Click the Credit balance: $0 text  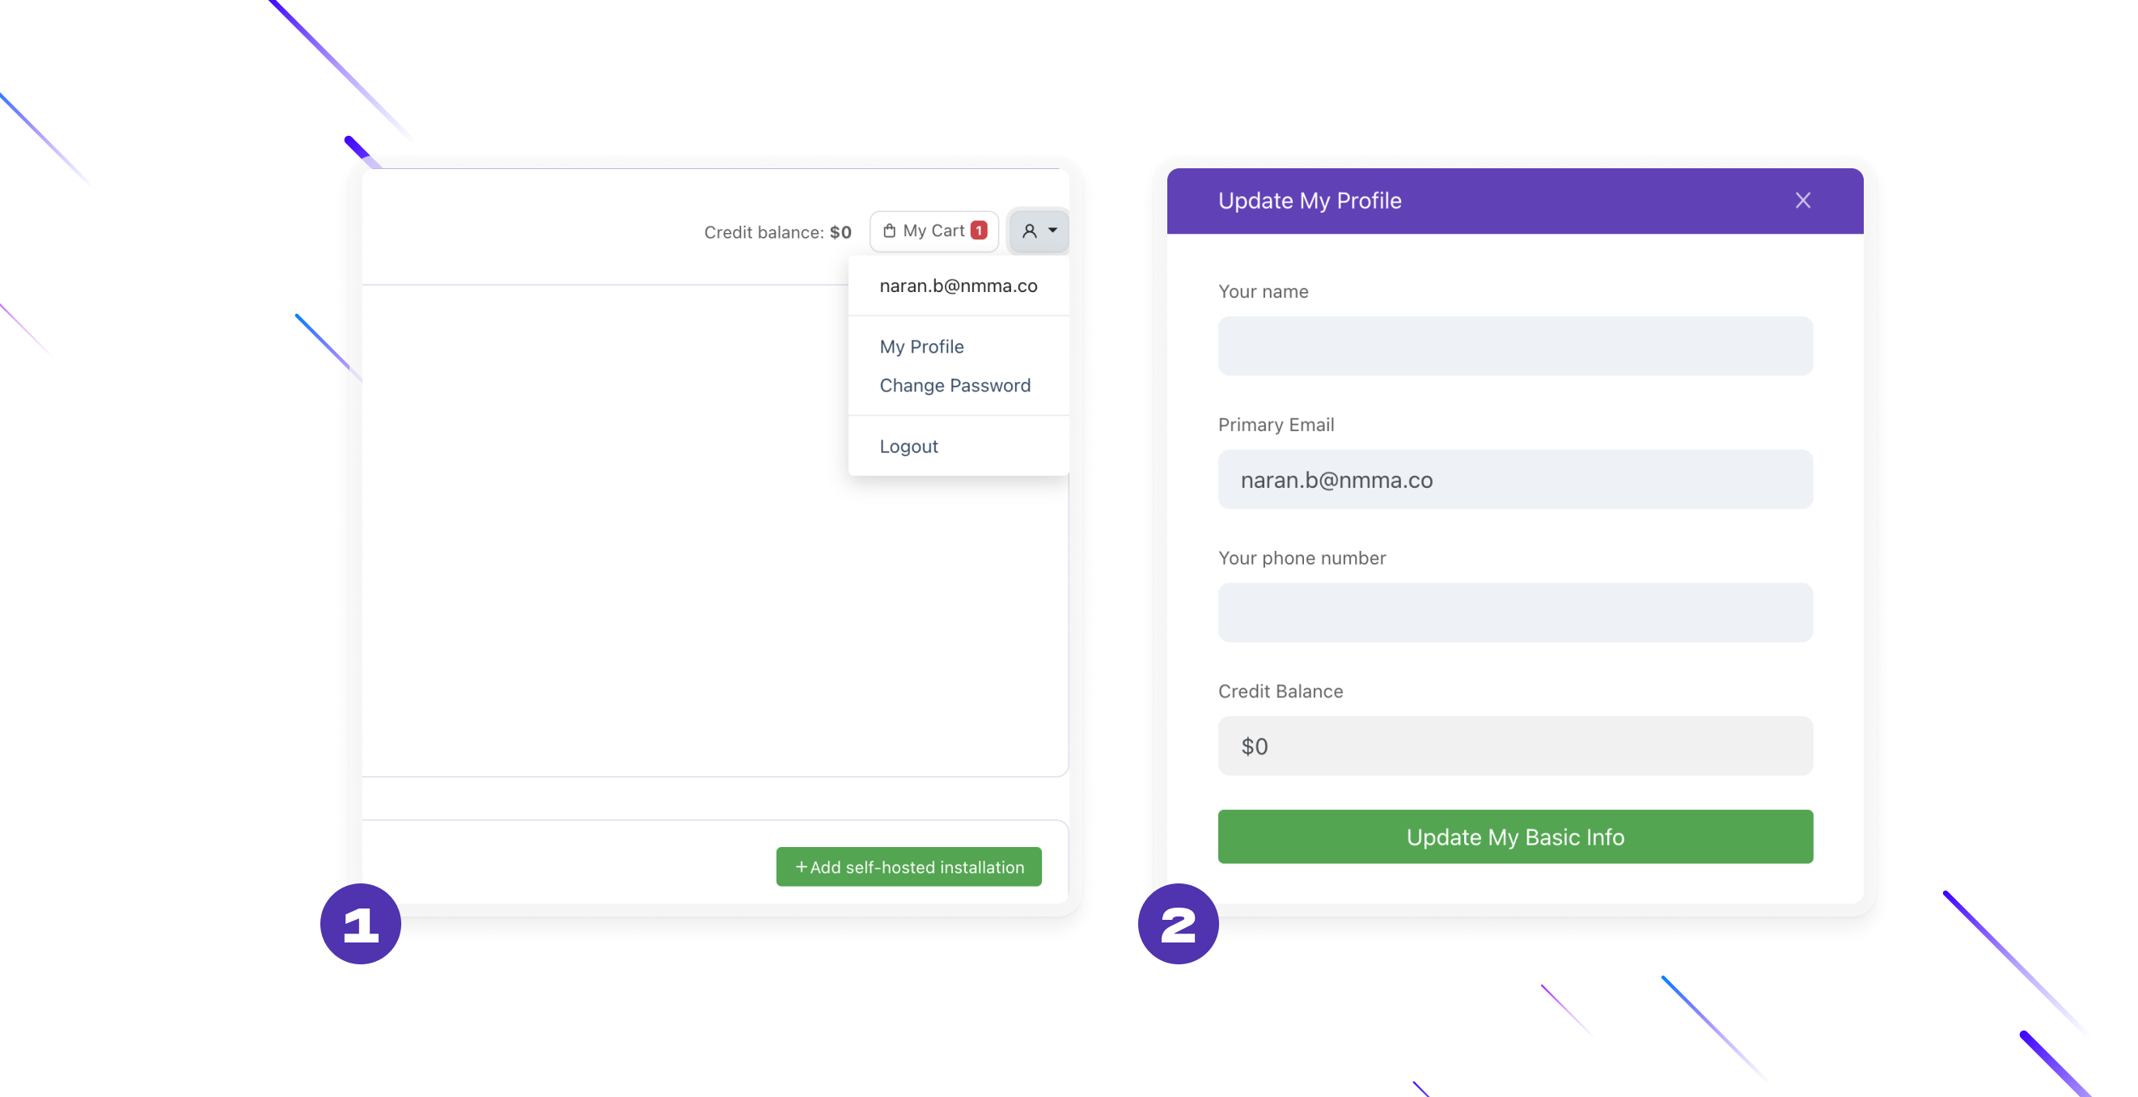[x=777, y=232]
